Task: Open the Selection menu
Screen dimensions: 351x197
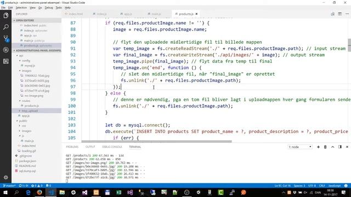Action: point(21,8)
